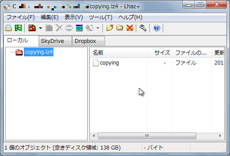Open the ヘルプ(H) menu
Image resolution: width=230 pixels, height=156 pixels.
click(130, 17)
